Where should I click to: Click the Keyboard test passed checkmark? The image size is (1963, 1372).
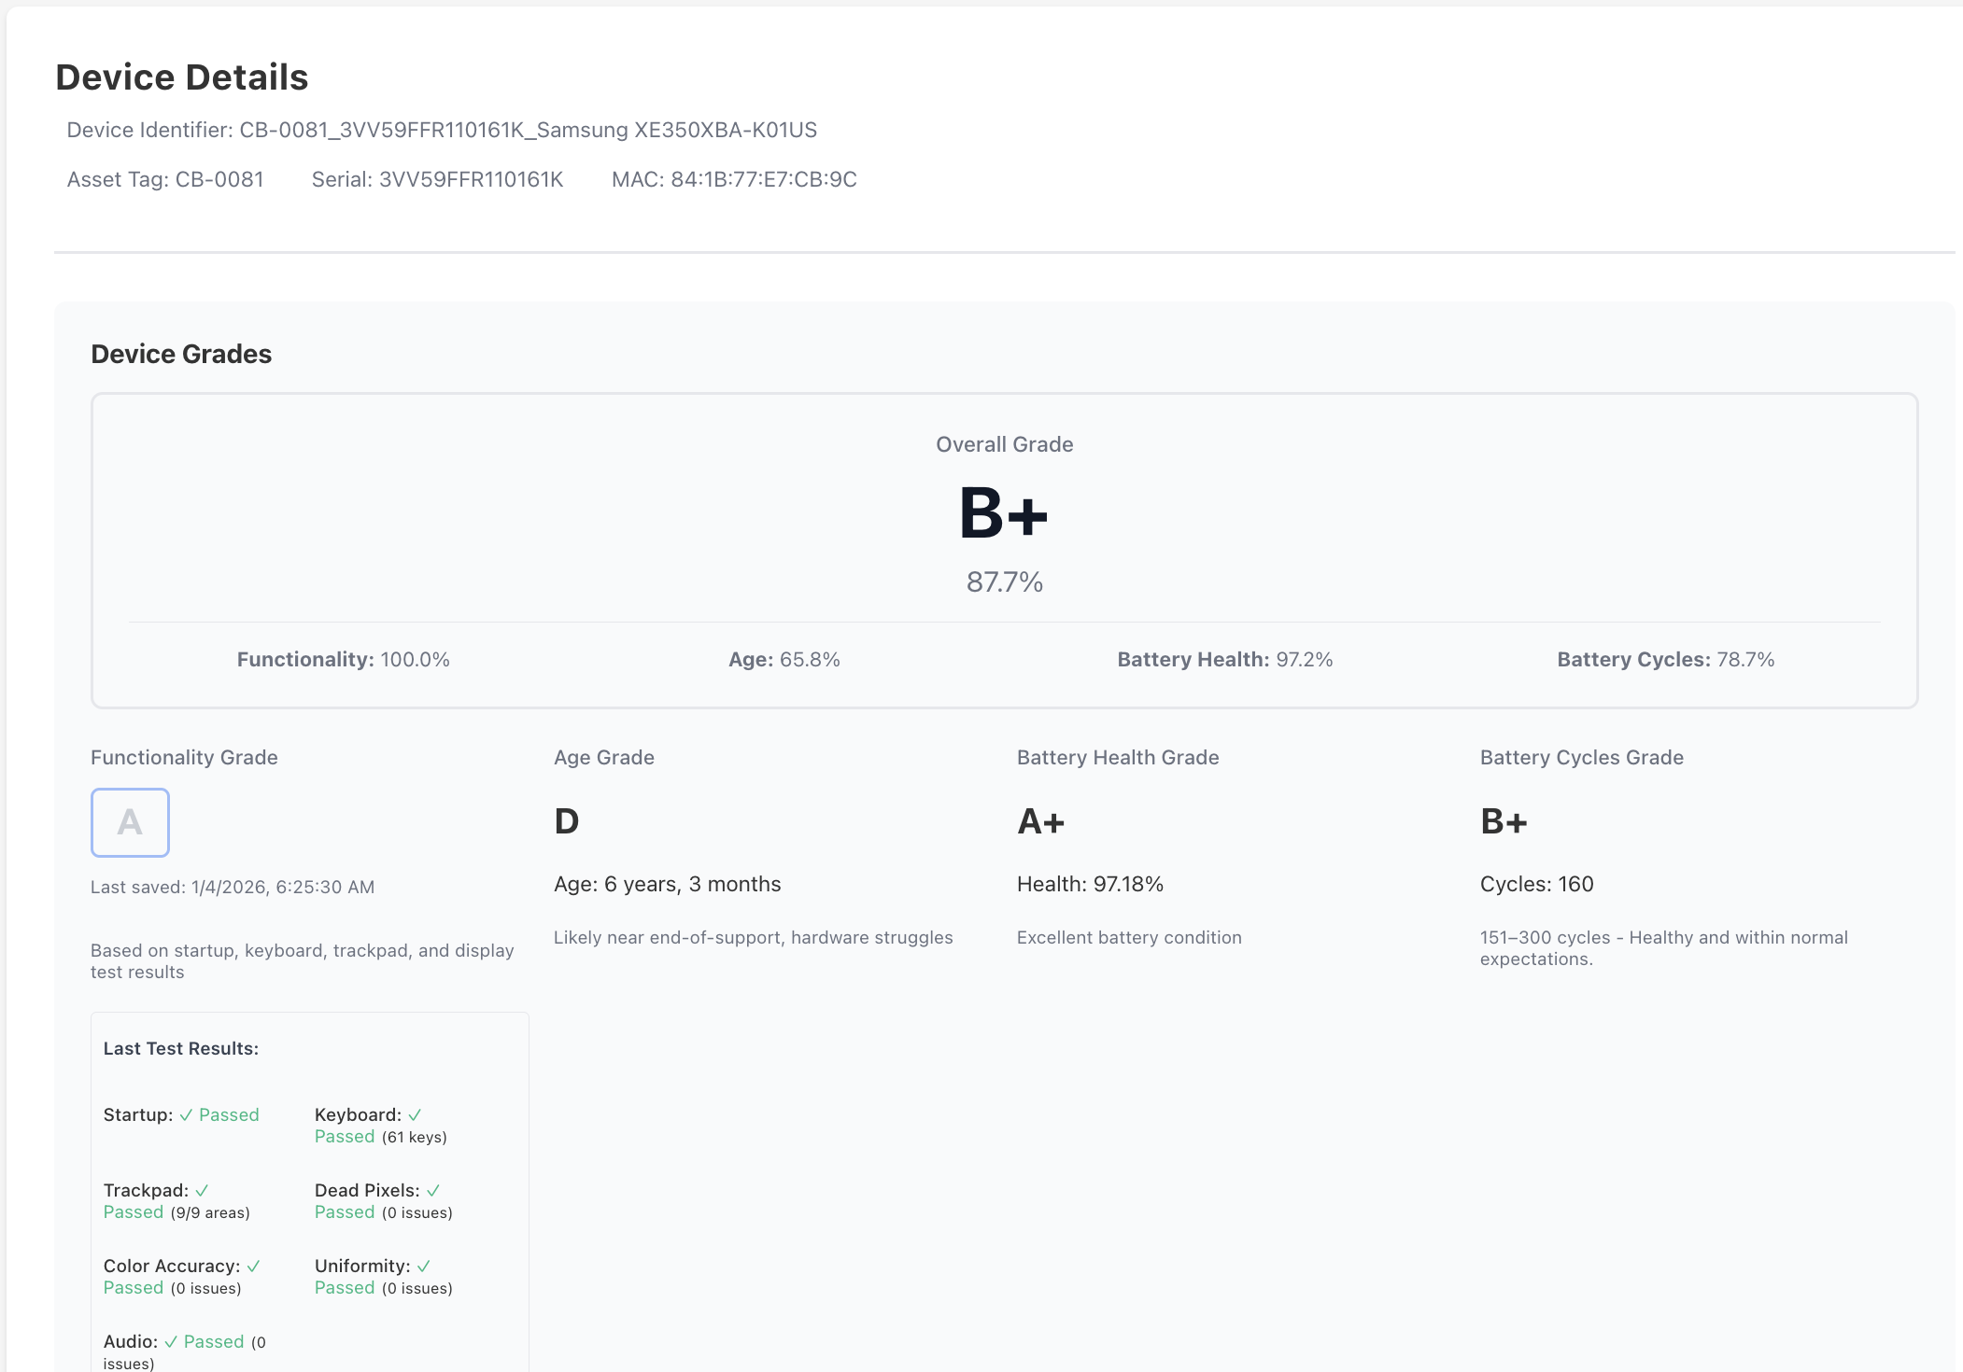click(x=417, y=1114)
